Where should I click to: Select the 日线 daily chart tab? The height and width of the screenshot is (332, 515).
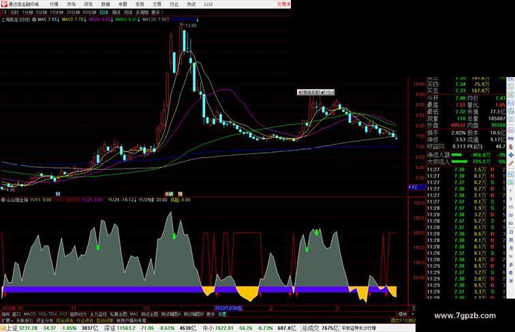(x=104, y=12)
